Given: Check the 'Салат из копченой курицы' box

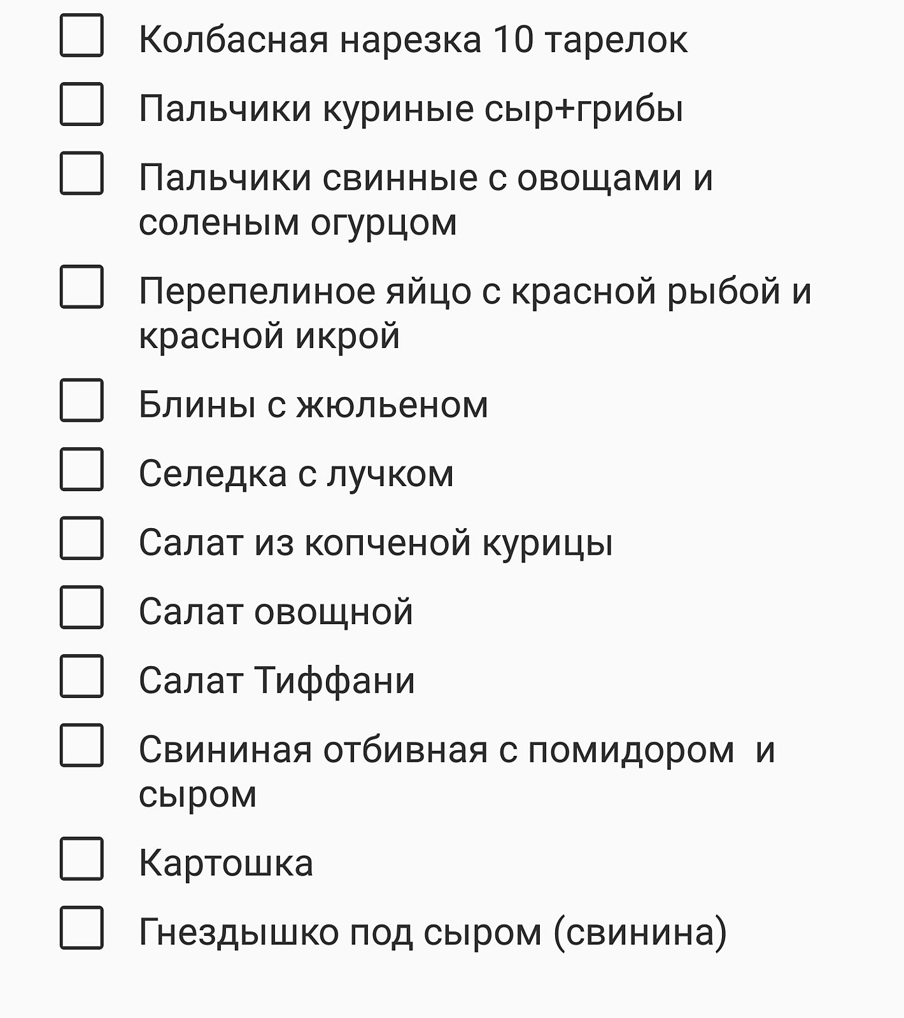Looking at the screenshot, I should tap(81, 538).
